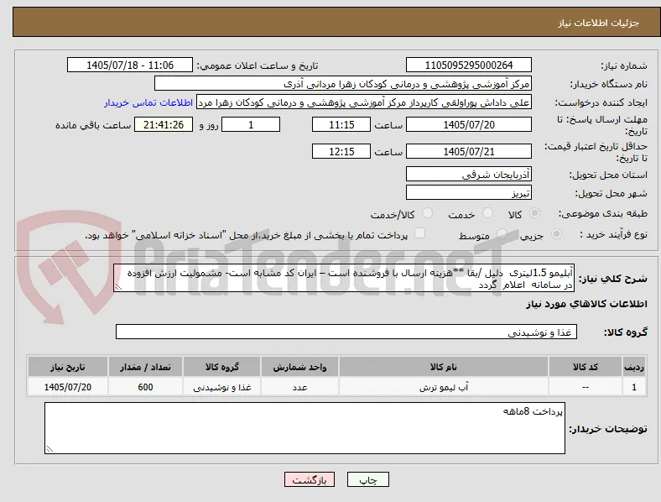Click the buyer organization name field

(x=343, y=83)
